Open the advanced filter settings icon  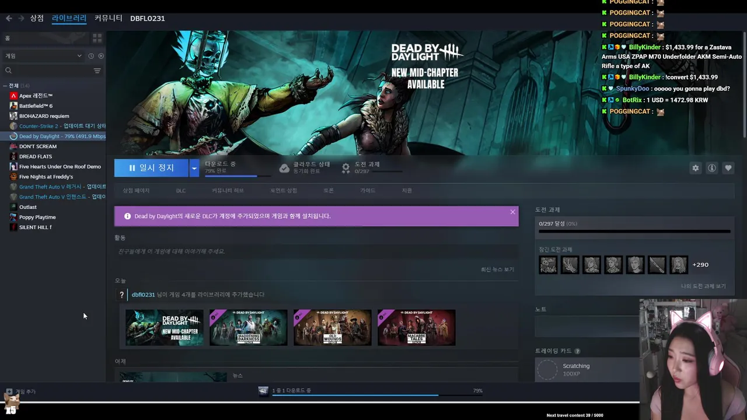point(97,71)
